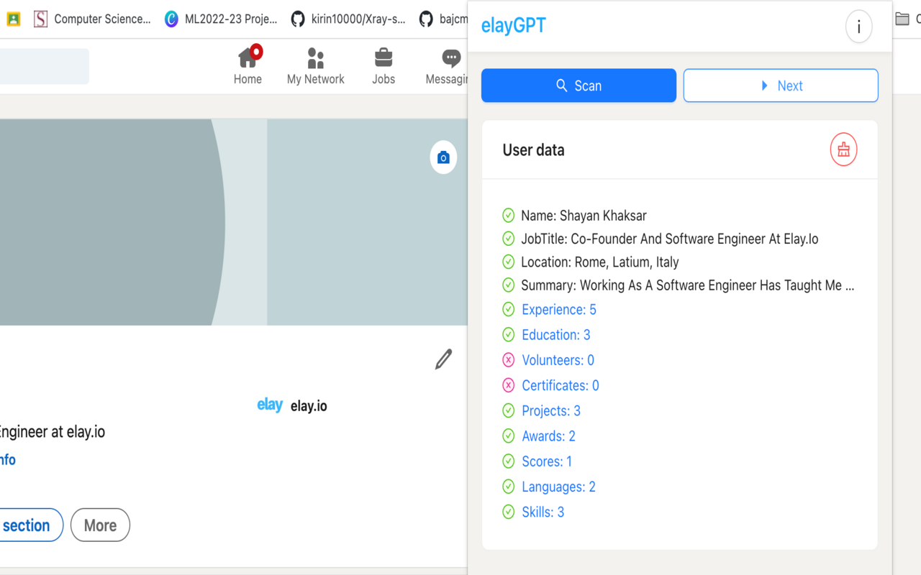This screenshot has width=921, height=575.
Task: Open the yellow bookmark icon at bar start
Action: 13,19
